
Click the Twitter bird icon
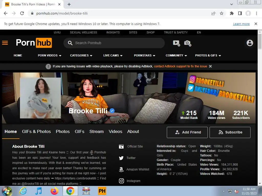[x=121, y=158]
